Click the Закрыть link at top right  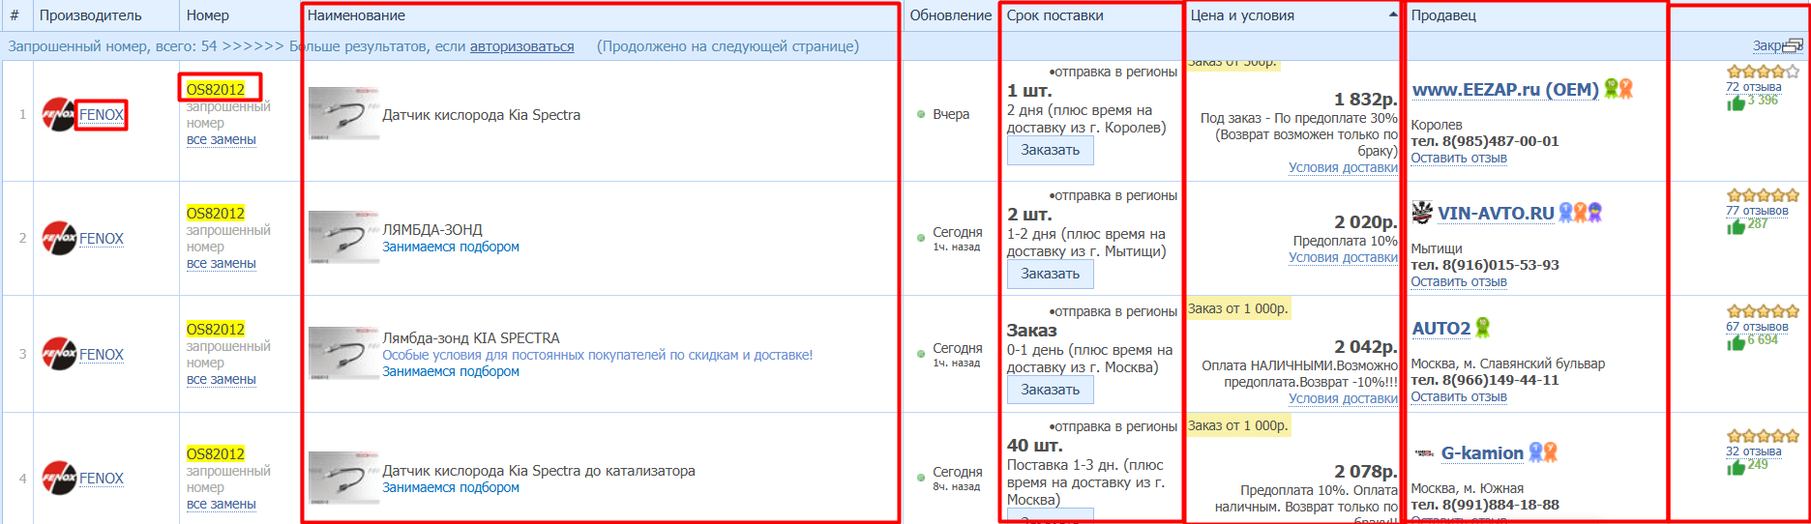[x=1777, y=45]
